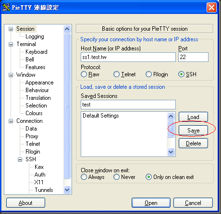This screenshot has width=221, height=214.
Task: Open the Features settings
Action: click(x=36, y=67)
